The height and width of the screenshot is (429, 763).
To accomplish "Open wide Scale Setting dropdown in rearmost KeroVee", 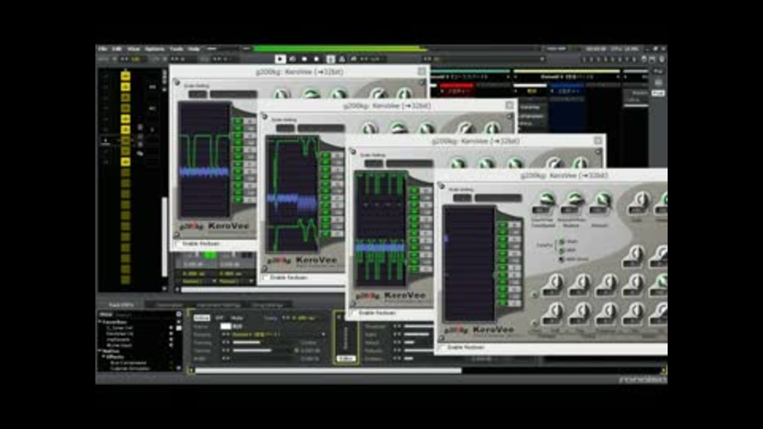I will [233, 95].
